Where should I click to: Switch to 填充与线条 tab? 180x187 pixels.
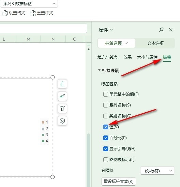(x=108, y=57)
